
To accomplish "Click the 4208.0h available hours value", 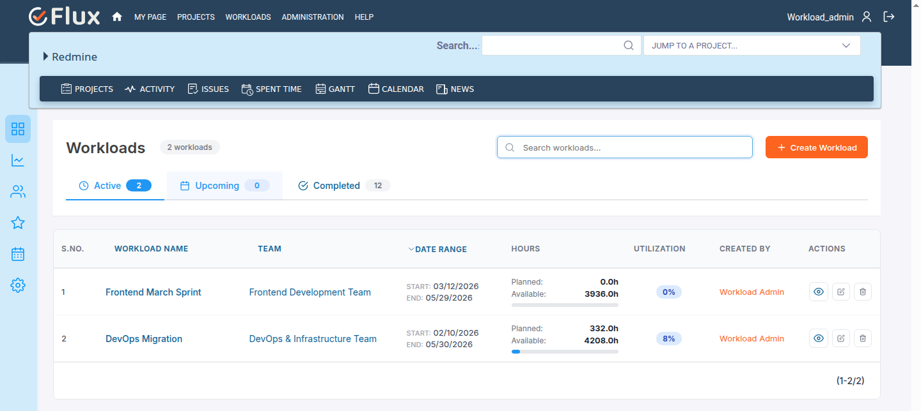I will (x=601, y=341).
